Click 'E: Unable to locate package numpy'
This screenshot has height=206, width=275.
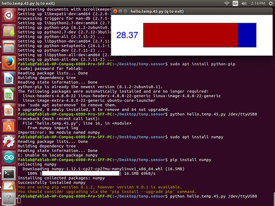coord(57,155)
